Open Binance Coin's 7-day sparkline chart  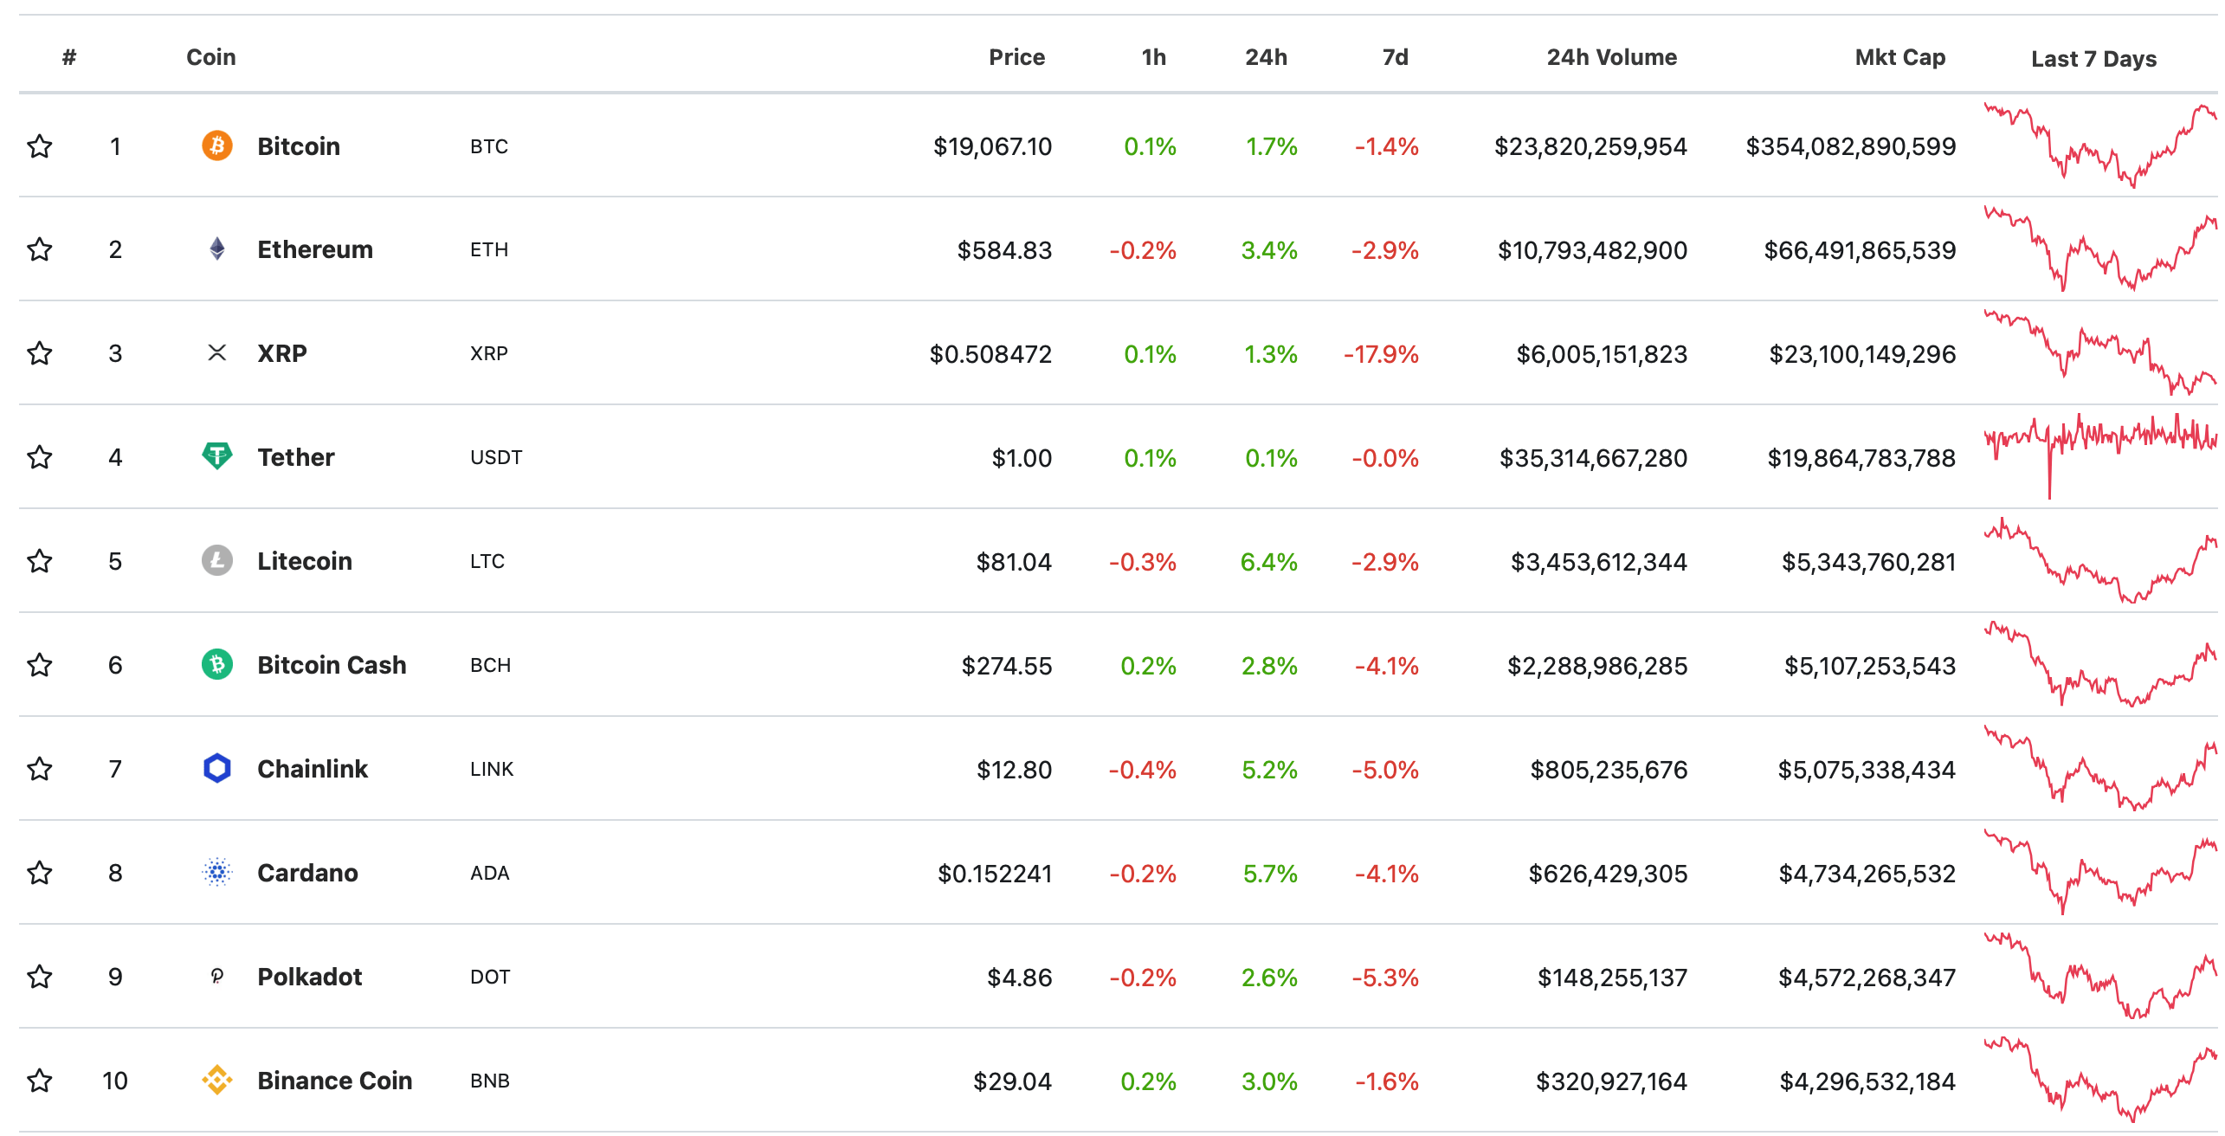click(x=2101, y=1081)
